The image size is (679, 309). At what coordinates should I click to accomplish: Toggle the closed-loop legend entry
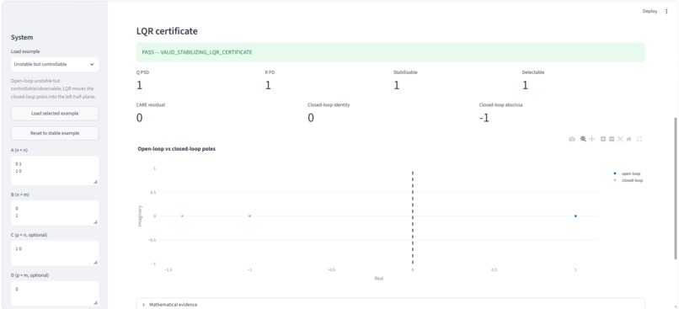pos(628,180)
